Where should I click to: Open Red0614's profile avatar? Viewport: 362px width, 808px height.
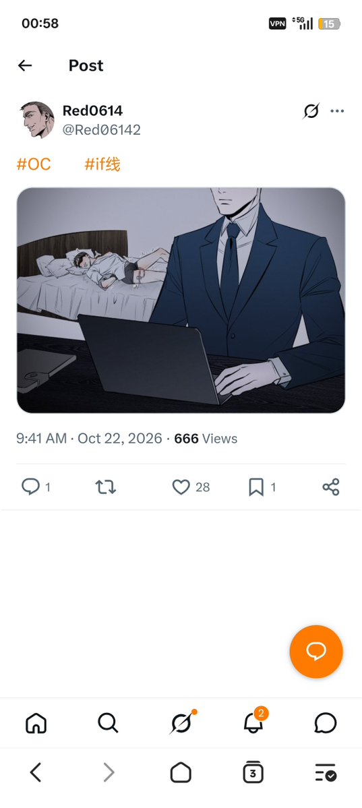pyautogui.click(x=37, y=119)
